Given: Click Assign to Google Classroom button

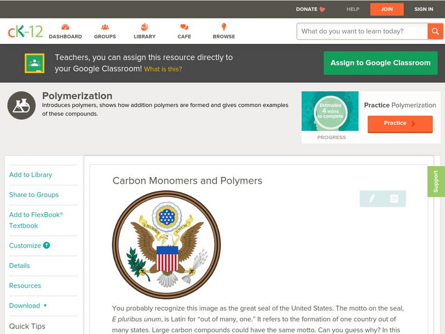Looking at the screenshot, I should (x=380, y=63).
